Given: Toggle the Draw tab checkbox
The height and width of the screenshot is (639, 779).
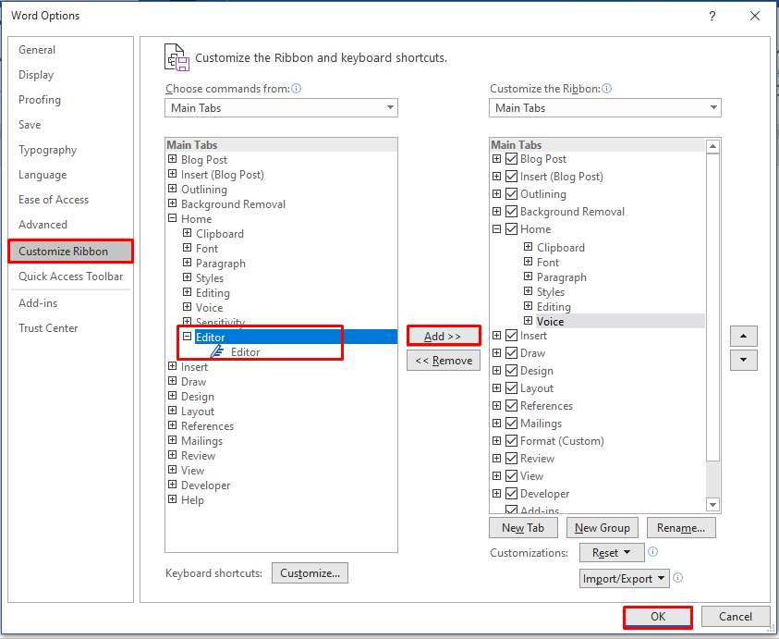Looking at the screenshot, I should 511,353.
